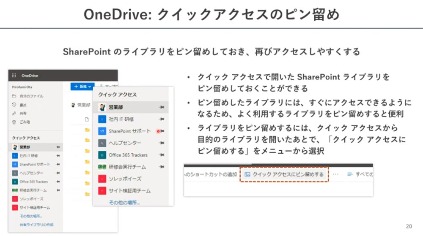Open ヘルプセンター in the popup
The height and width of the screenshot is (236, 423).
pos(125,143)
